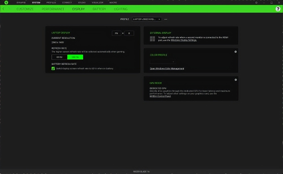
Task: Open the three-dot profile options menu
Action: pyautogui.click(x=166, y=19)
